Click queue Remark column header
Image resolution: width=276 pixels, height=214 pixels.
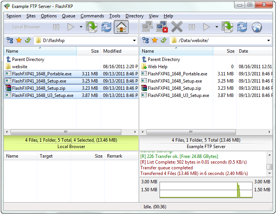click(x=121, y=156)
